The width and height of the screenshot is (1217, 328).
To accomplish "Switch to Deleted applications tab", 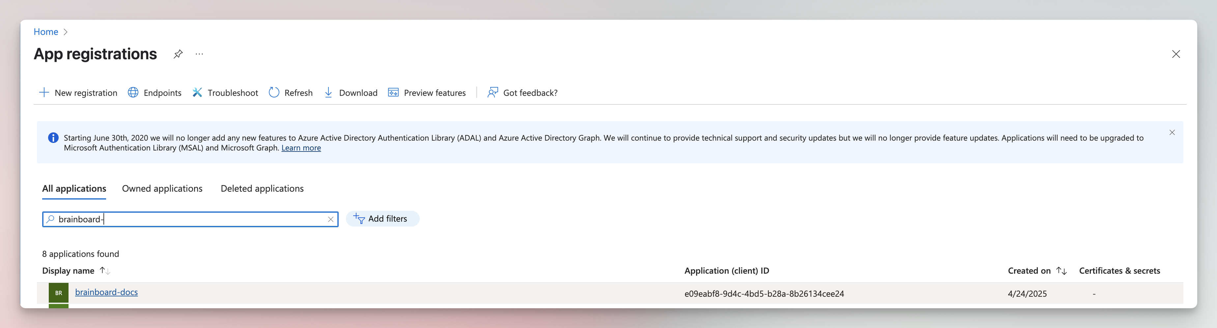I will (262, 189).
